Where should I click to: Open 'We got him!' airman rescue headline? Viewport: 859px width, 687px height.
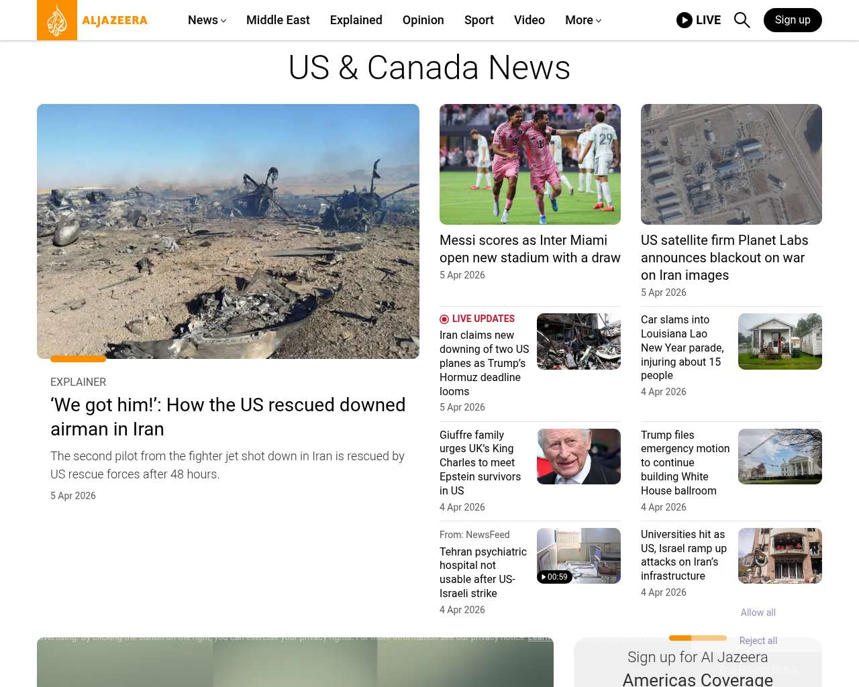pos(228,417)
